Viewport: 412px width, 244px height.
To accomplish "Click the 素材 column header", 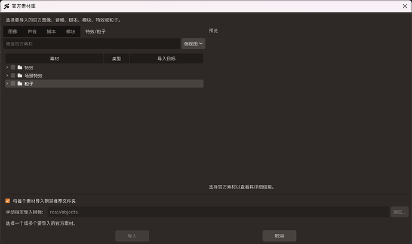I will pos(54,59).
